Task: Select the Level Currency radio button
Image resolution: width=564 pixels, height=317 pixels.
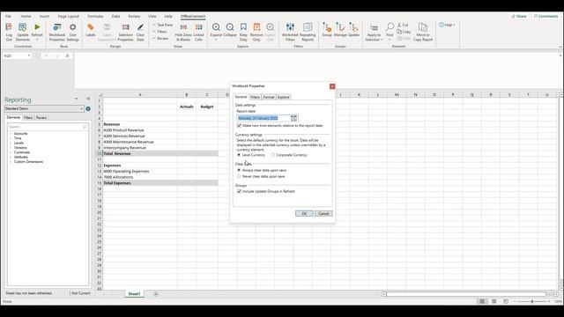Action: point(239,155)
